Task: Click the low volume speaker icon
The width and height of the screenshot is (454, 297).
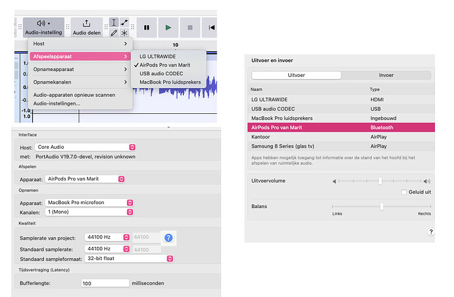Action: [334, 181]
